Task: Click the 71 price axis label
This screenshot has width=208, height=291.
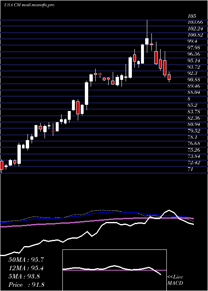Action: pyautogui.click(x=191, y=169)
